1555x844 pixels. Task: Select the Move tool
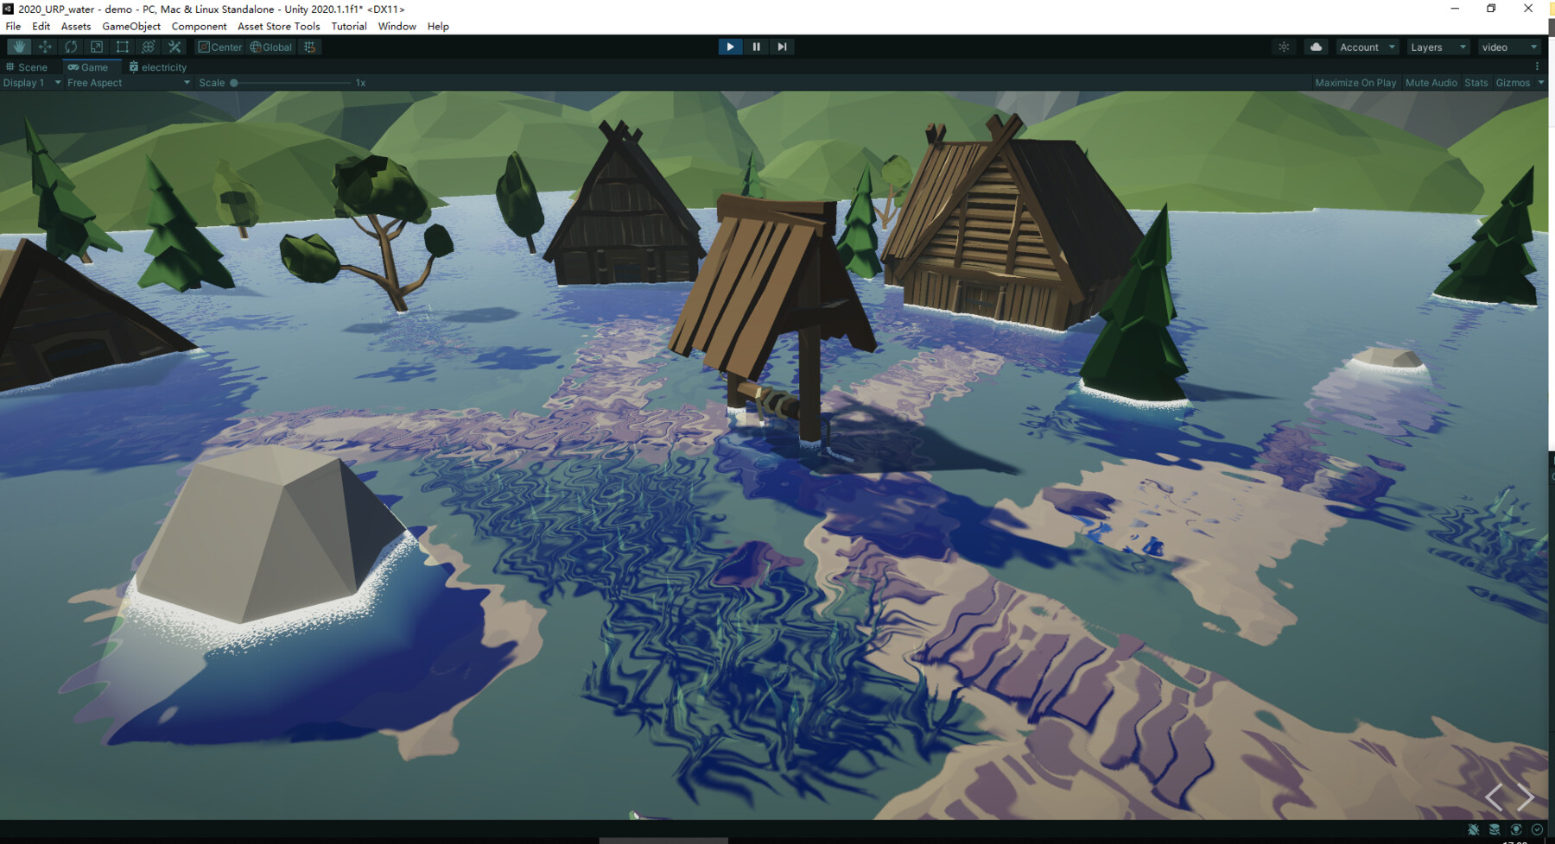45,47
